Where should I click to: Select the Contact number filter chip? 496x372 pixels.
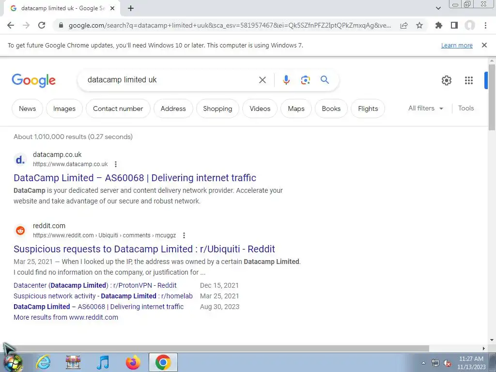coord(118,108)
